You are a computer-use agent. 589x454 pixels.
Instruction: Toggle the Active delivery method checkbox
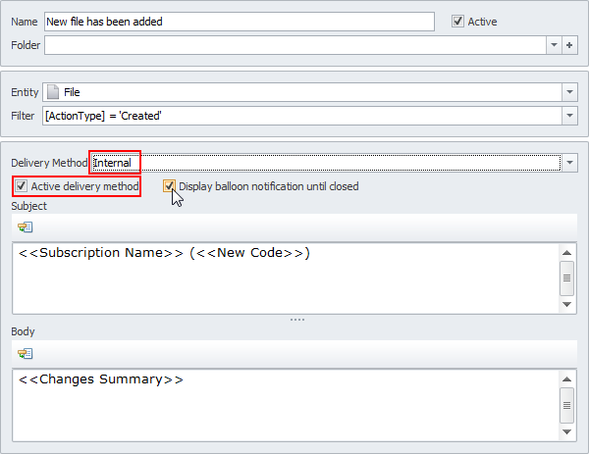pos(21,186)
